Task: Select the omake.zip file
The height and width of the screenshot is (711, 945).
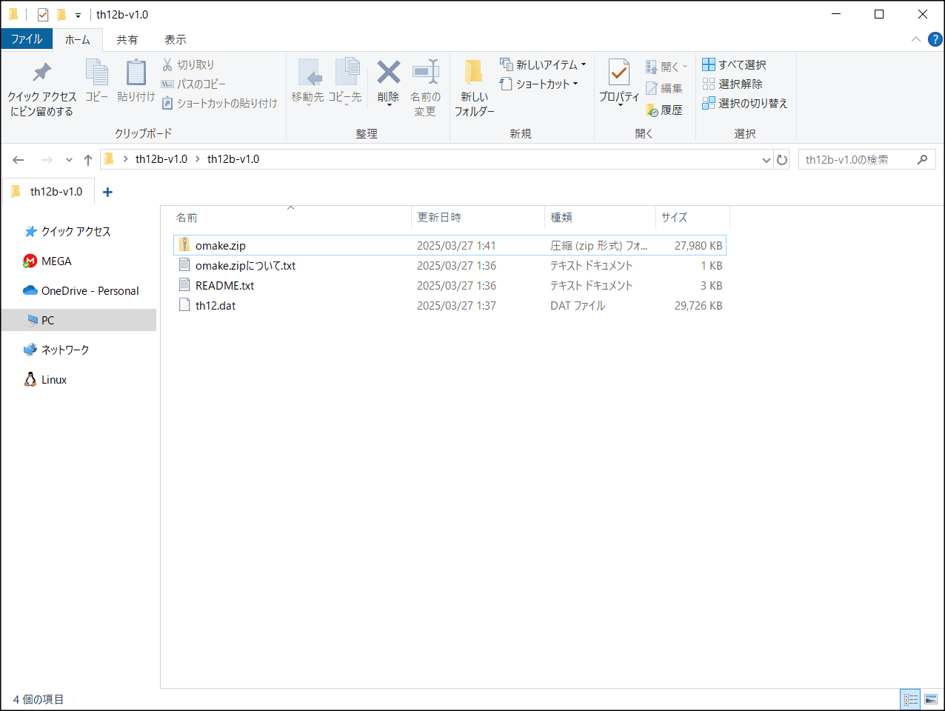Action: (450, 245)
